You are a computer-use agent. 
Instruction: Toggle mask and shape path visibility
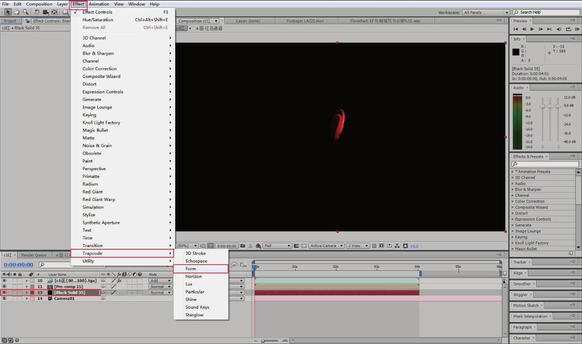tap(211, 246)
